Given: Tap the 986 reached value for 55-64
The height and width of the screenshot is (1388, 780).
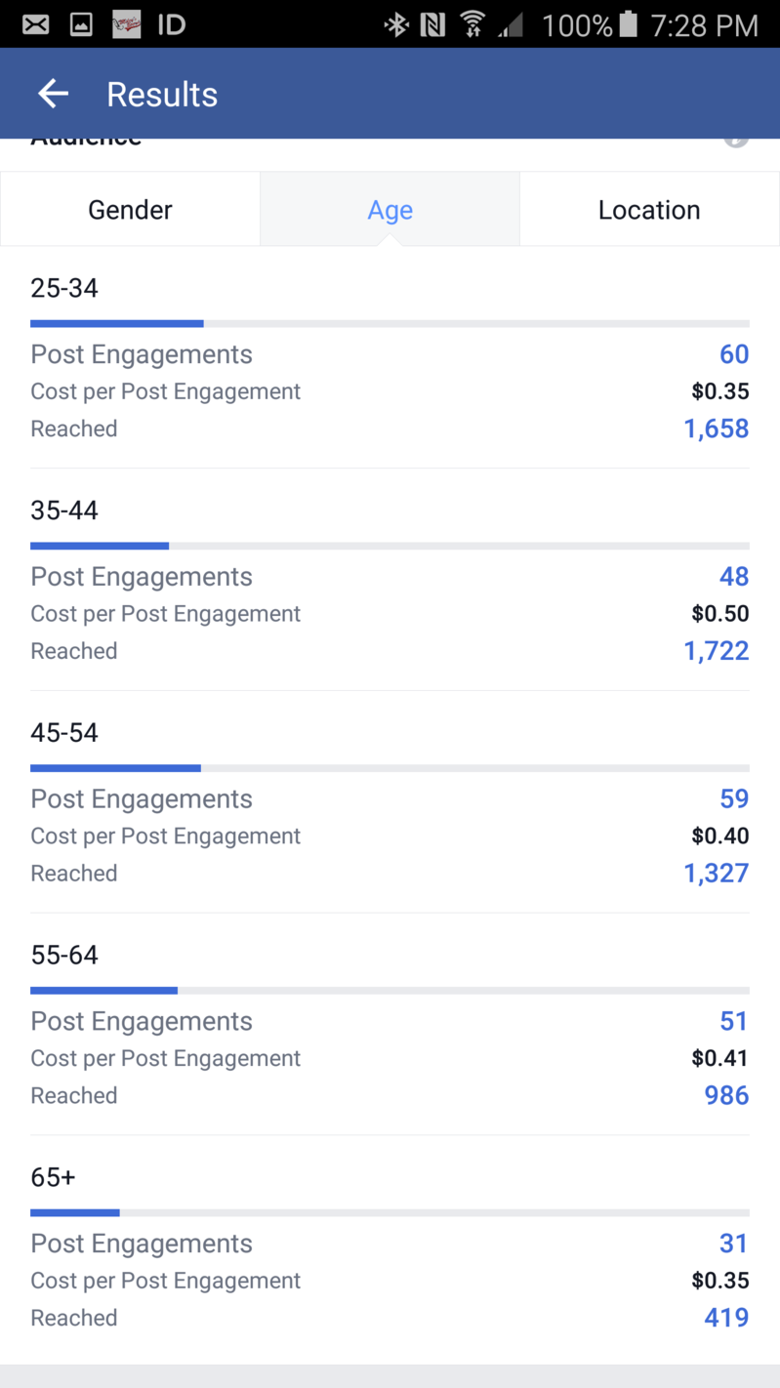Looking at the screenshot, I should click(x=726, y=1095).
